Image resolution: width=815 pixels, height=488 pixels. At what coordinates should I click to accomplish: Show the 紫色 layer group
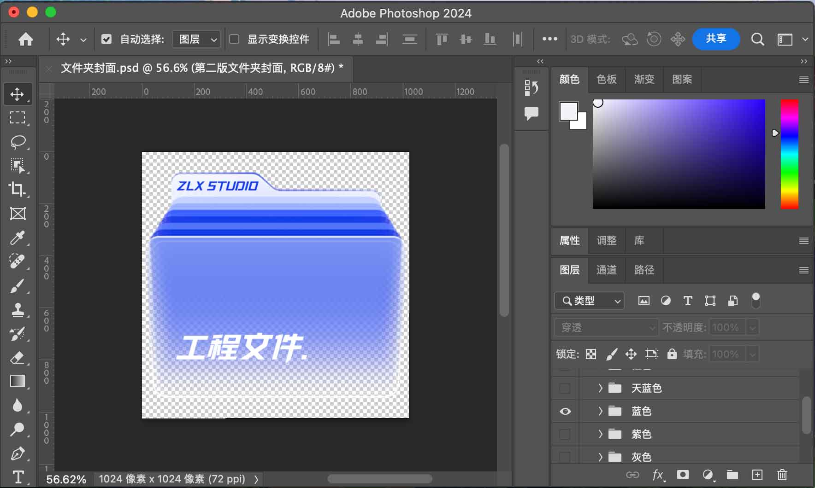[565, 434]
